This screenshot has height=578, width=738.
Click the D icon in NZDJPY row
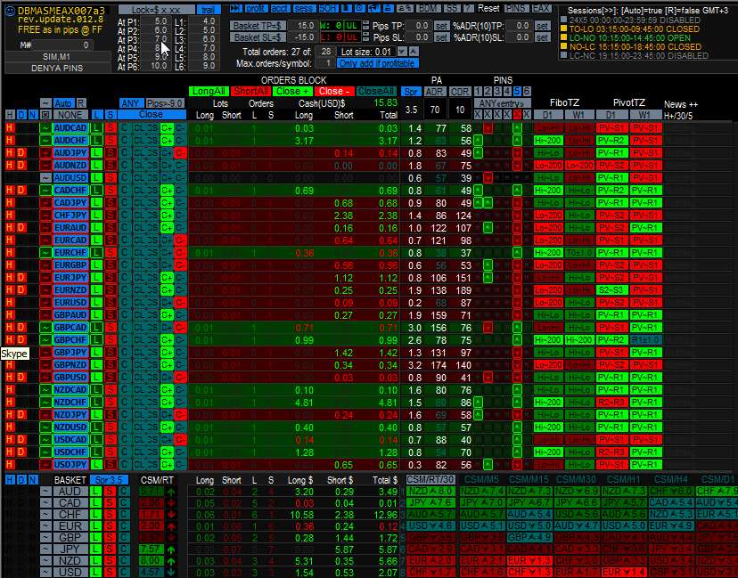coord(20,414)
